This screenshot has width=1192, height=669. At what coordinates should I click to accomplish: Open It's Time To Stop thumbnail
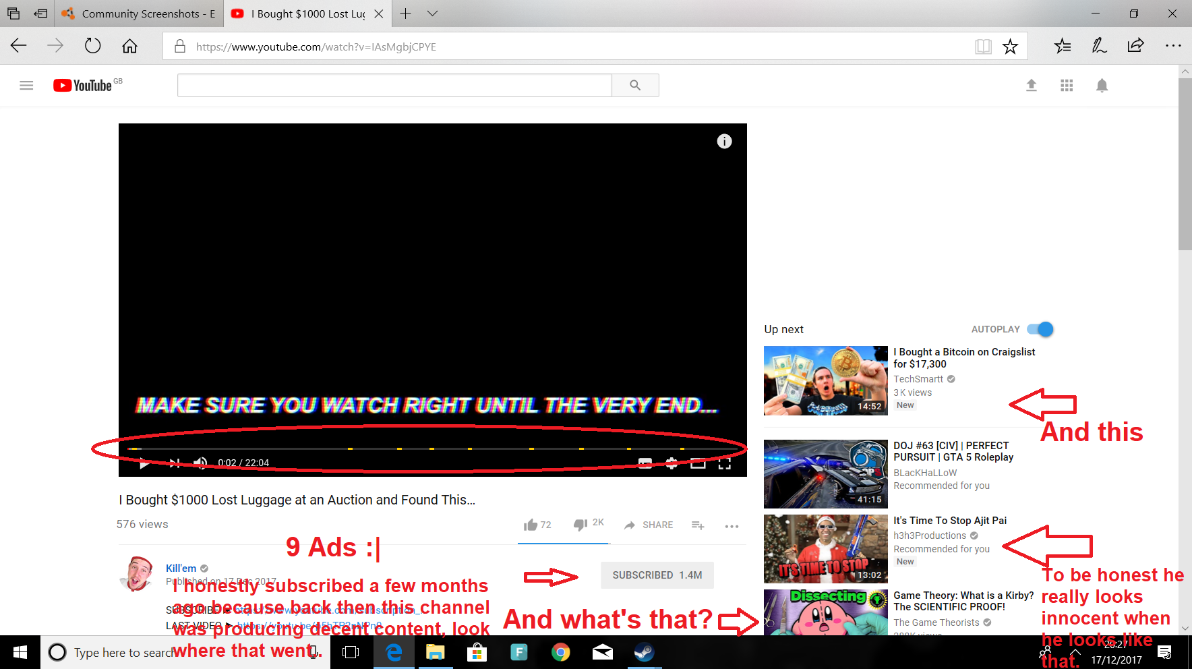[825, 548]
